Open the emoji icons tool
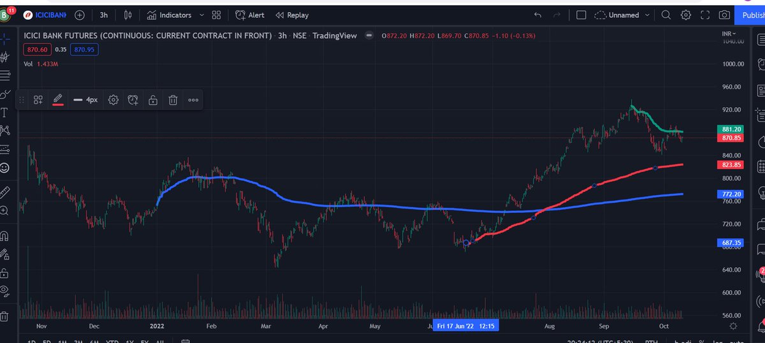765x343 pixels. point(4,168)
